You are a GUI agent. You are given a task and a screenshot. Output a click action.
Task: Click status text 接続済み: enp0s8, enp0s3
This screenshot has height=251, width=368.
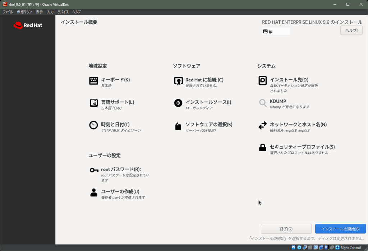tap(290, 130)
